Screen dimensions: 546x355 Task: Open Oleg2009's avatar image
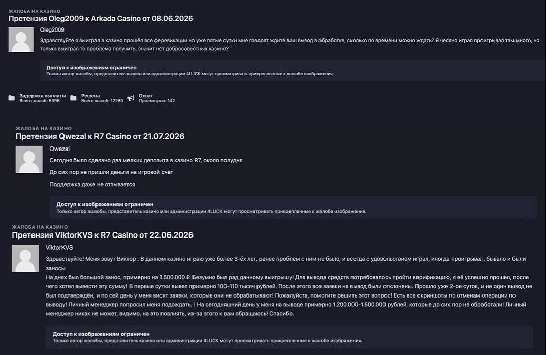[21, 40]
